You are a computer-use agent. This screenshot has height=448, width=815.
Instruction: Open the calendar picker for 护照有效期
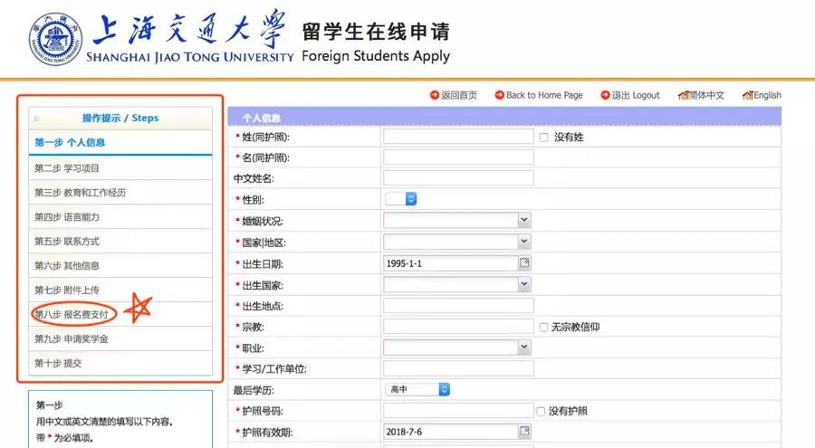(523, 433)
